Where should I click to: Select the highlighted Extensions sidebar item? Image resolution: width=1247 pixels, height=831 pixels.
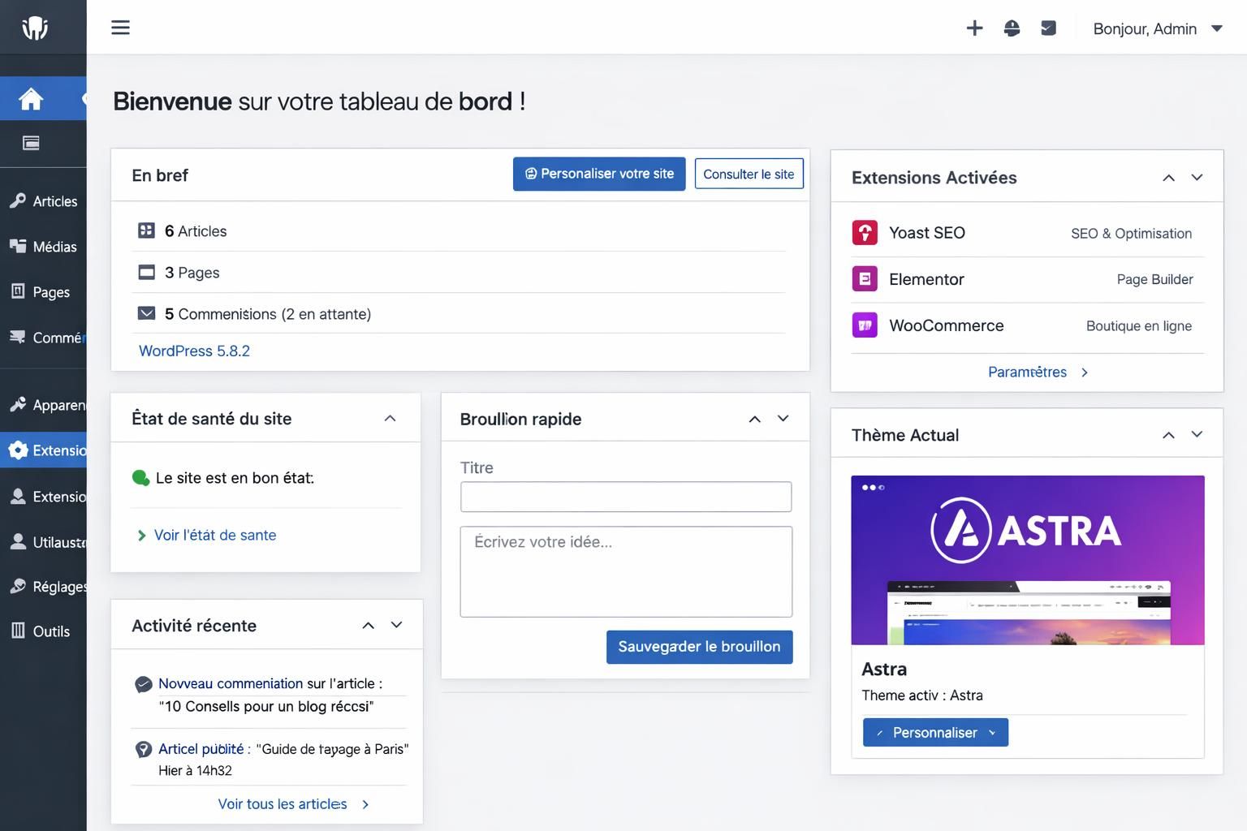point(43,450)
